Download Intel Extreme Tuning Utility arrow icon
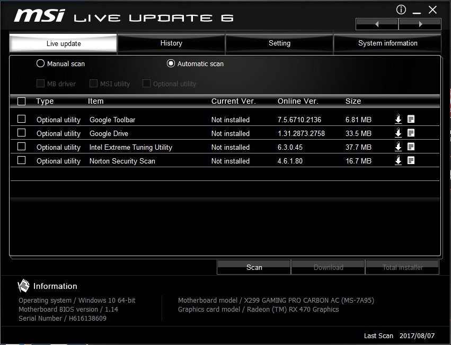451x345 pixels. 398,147
